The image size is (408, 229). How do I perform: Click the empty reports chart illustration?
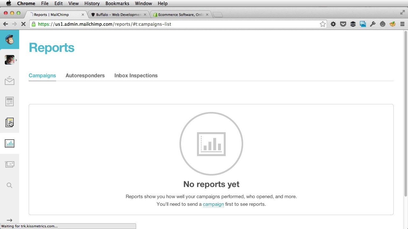click(x=211, y=144)
